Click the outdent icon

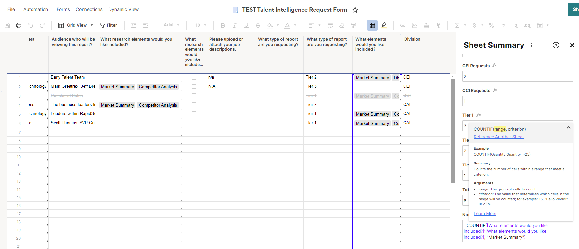(134, 25)
